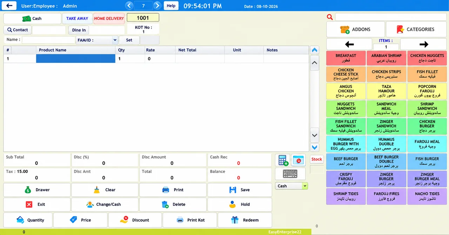Print the bill

tap(173, 190)
